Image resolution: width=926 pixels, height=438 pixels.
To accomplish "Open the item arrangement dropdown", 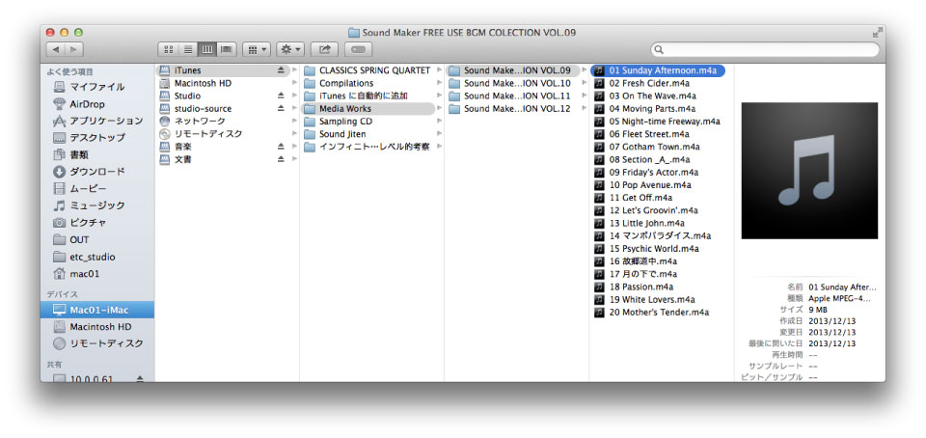I will 257,49.
